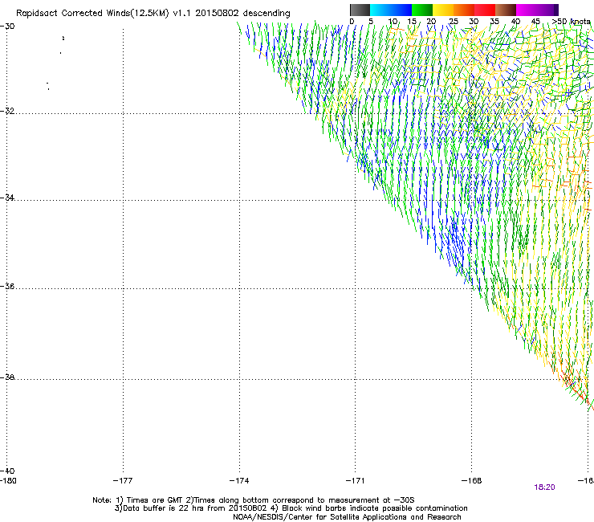Click the cyan 5-10 knots color segment
This screenshot has height=522, width=594.
[x=380, y=10]
